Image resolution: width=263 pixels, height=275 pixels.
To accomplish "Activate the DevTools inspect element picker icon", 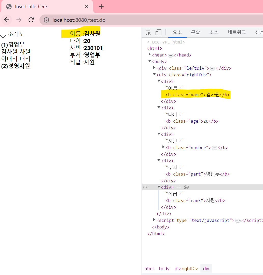I will [x=148, y=33].
